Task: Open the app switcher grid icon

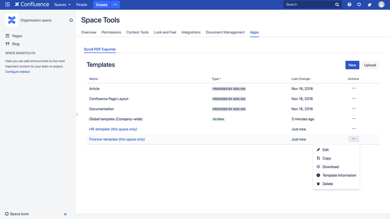Action: 7,4
